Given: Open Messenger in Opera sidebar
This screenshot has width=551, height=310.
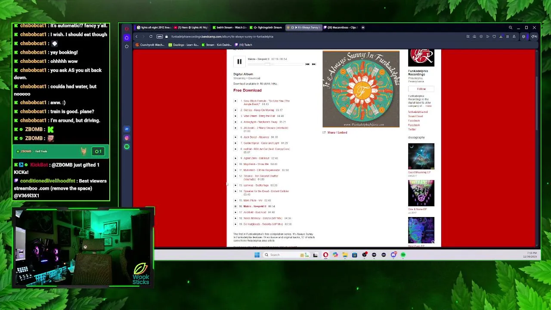Looking at the screenshot, I should click(127, 129).
